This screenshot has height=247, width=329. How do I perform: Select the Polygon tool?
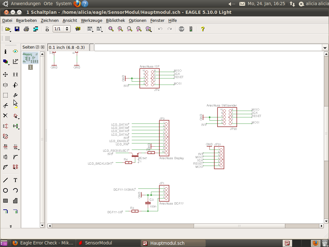tap(15, 201)
